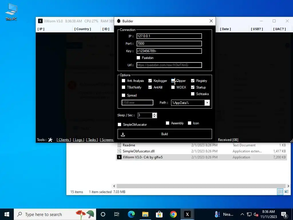
Task: Click the [ Date ] column header
Action: (225, 29)
